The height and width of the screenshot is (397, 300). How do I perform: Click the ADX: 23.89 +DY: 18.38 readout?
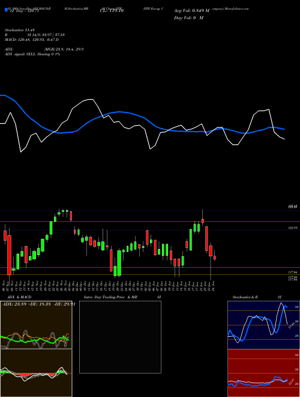click(38, 304)
